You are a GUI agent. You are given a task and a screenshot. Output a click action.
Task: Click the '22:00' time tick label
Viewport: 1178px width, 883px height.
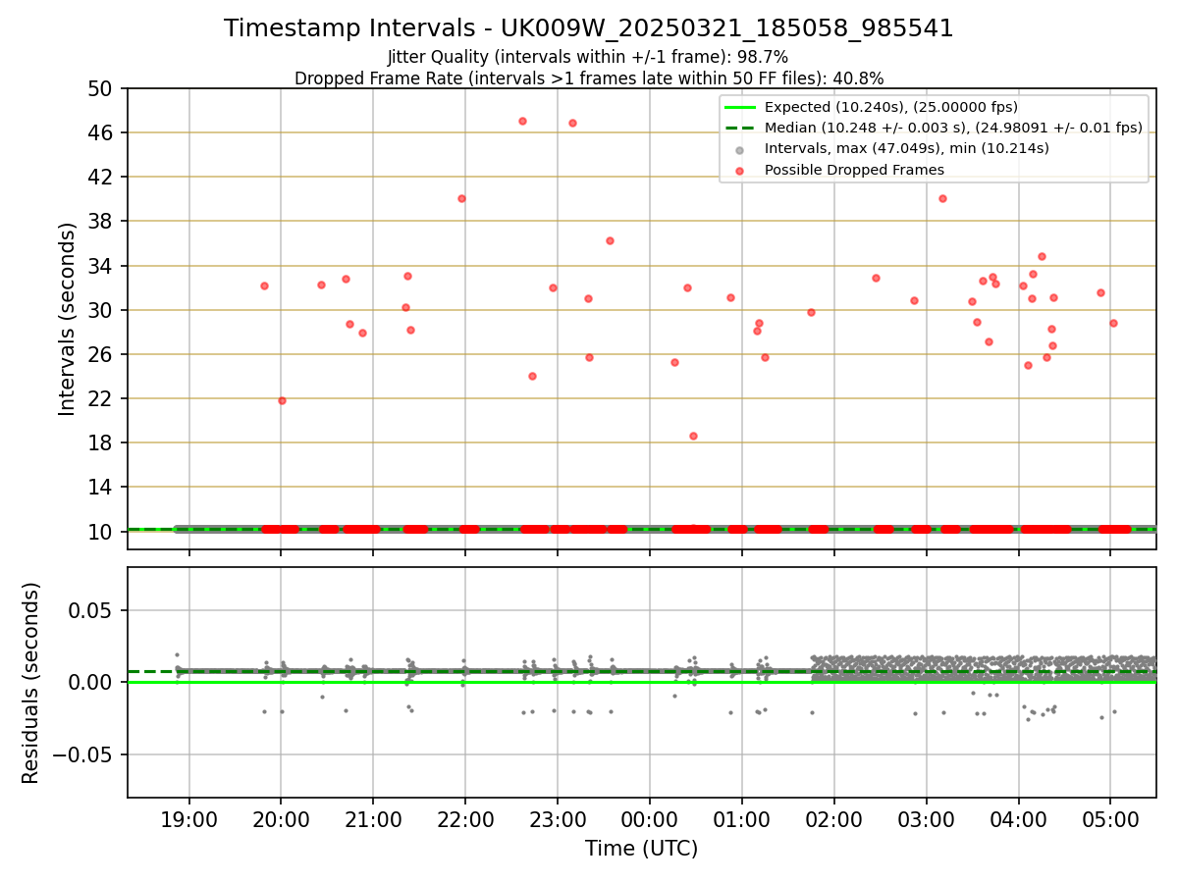click(465, 820)
